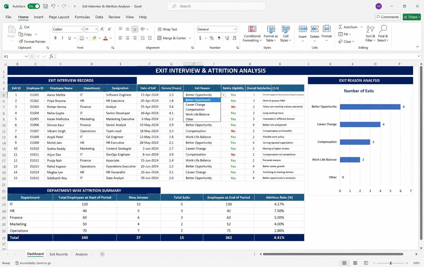This screenshot has width=424, height=267.
Task: Add a new sheet with plus icon
Action: coord(102,254)
